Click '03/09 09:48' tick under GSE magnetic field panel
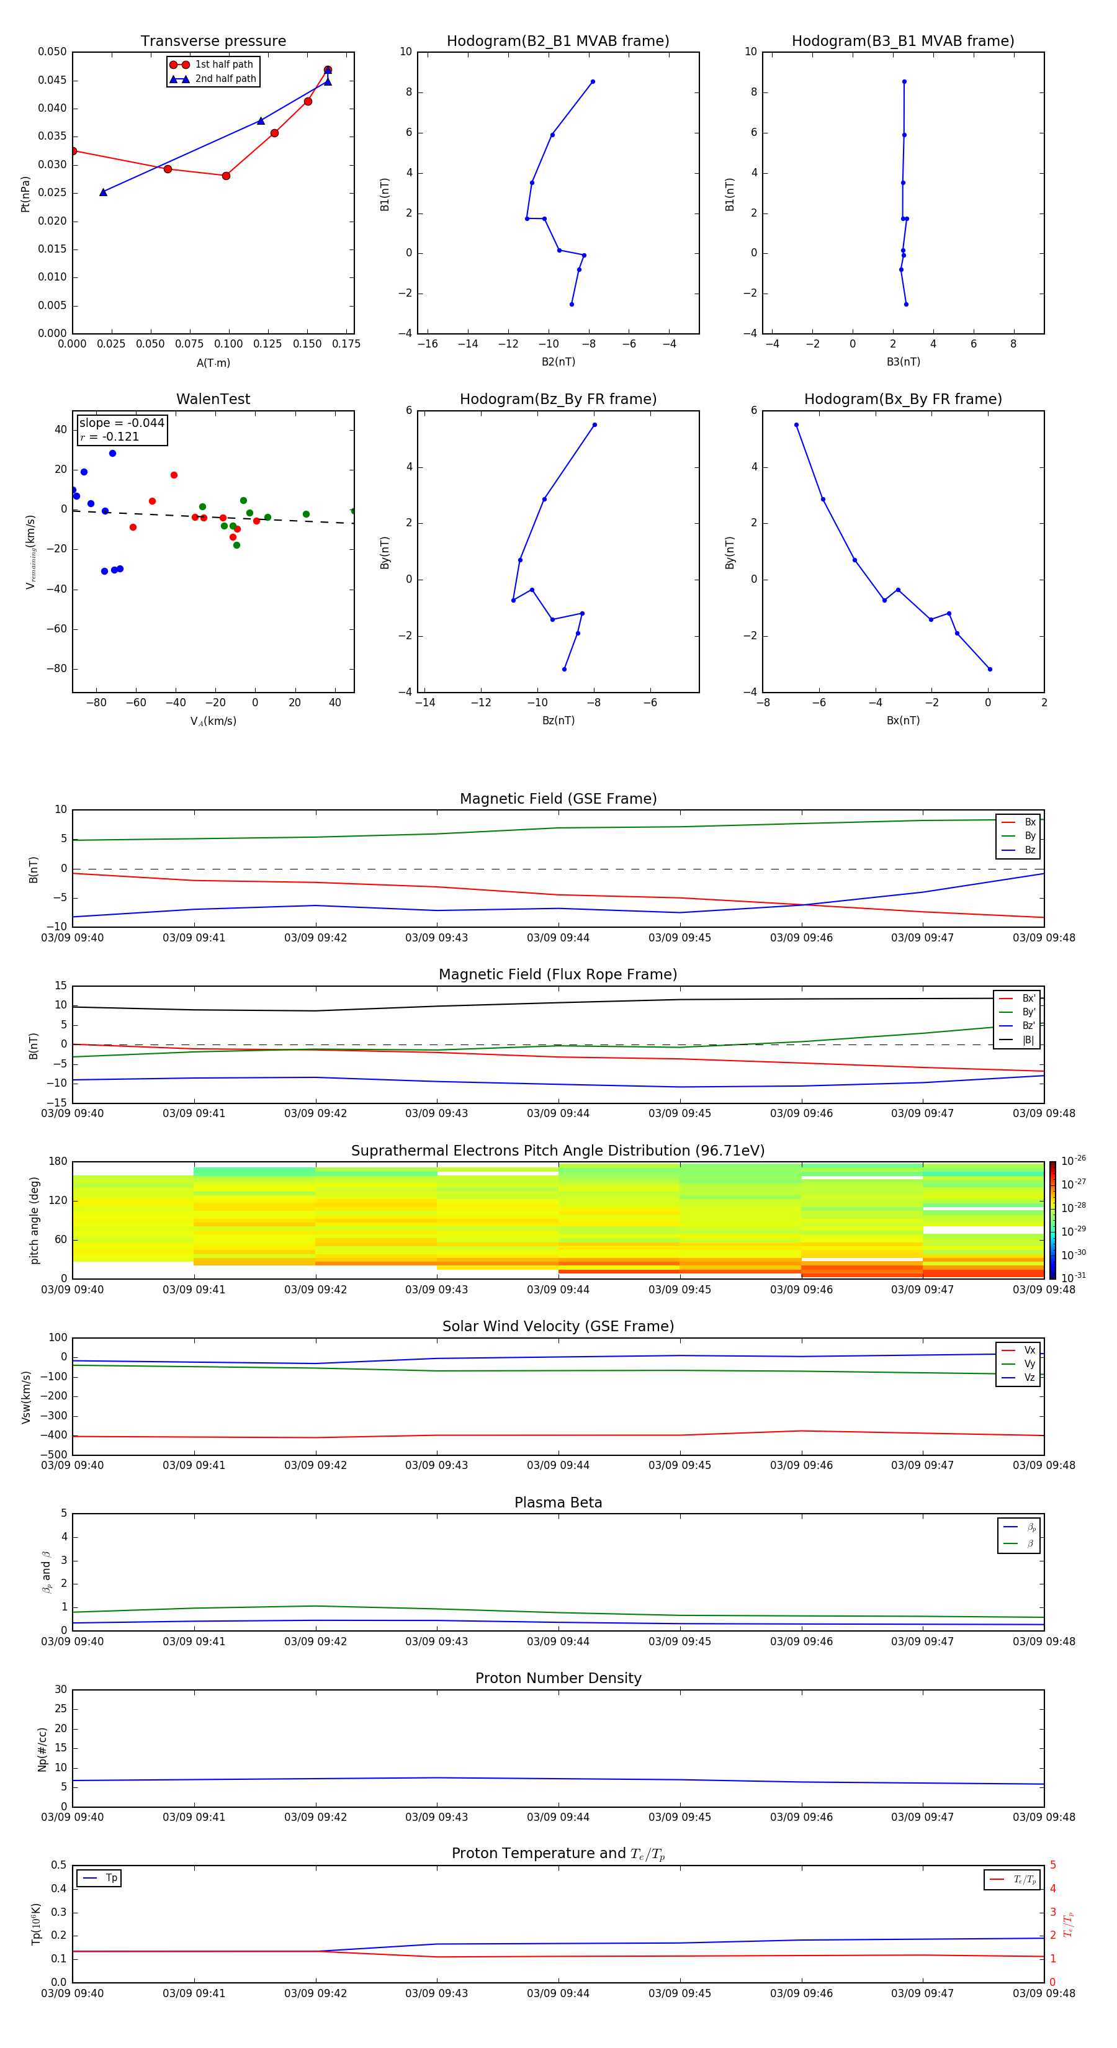This screenshot has width=1117, height=2048. (1044, 938)
